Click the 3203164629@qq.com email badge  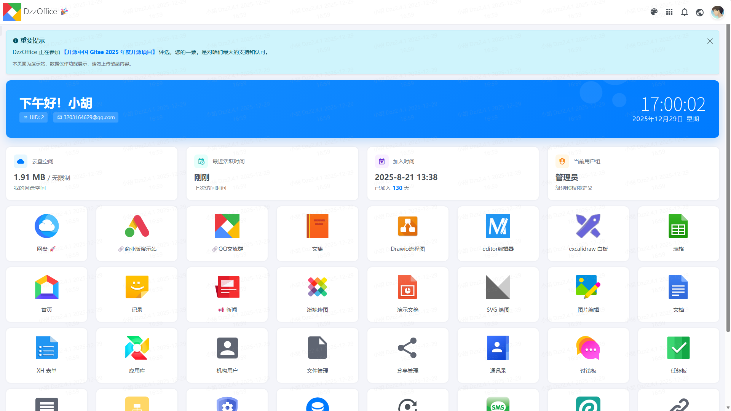[86, 117]
